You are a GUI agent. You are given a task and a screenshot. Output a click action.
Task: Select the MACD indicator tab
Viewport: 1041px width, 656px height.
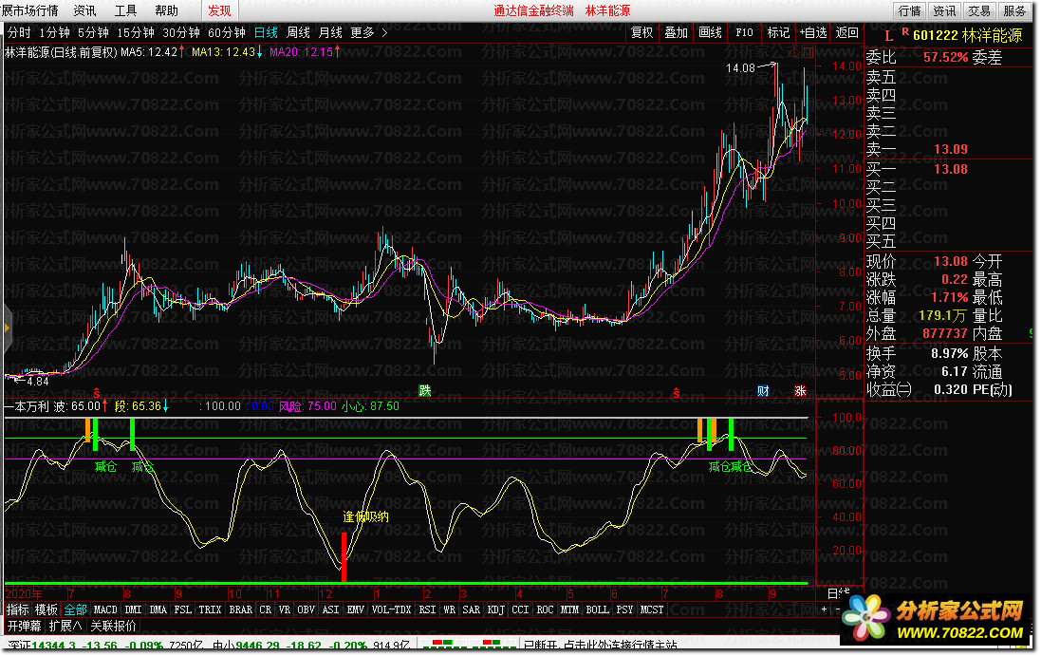coord(105,609)
